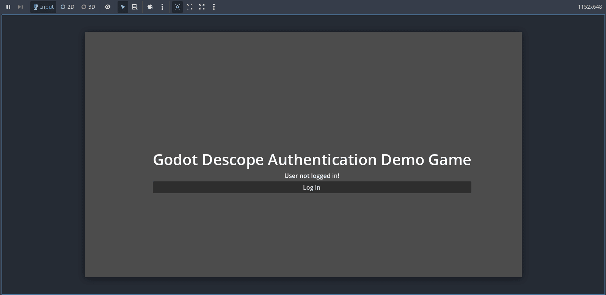Click the 1152x648 resolution label
This screenshot has width=606, height=295.
590,7
